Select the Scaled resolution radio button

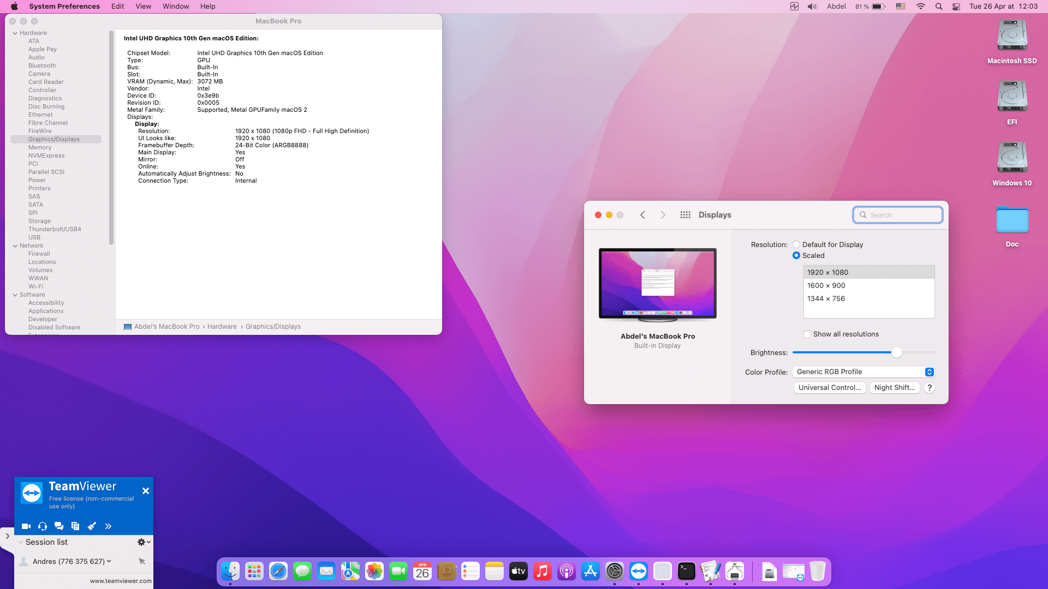coord(796,256)
